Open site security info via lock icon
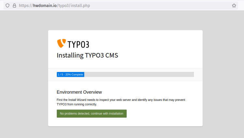The width and height of the screenshot is (244, 138). [x=14, y=6]
